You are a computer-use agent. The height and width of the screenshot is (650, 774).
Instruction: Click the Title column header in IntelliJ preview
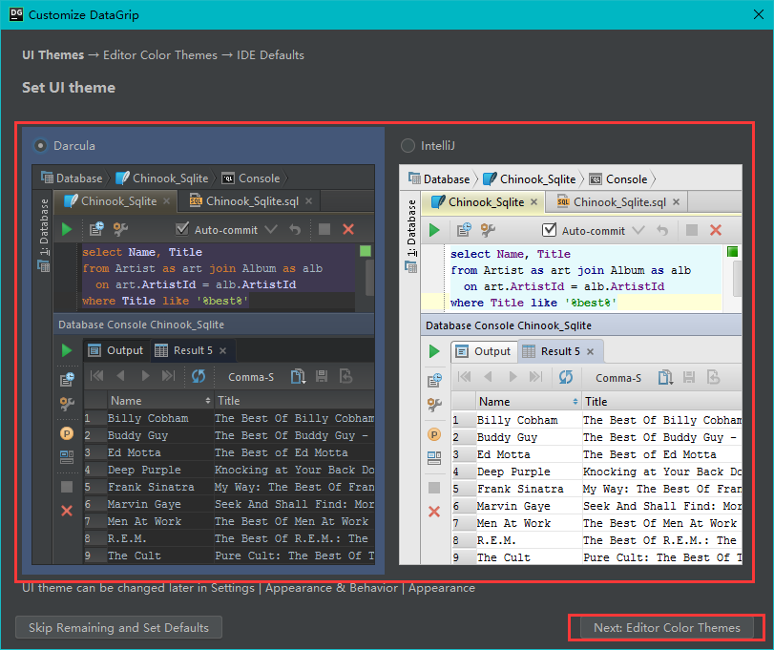tap(662, 402)
